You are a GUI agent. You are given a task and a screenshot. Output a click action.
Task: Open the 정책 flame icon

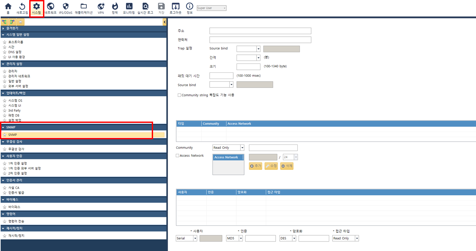point(115,6)
